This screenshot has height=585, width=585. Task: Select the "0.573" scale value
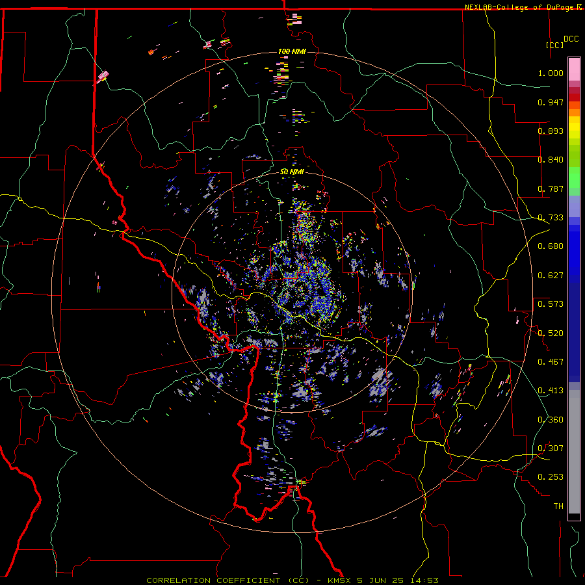551,304
